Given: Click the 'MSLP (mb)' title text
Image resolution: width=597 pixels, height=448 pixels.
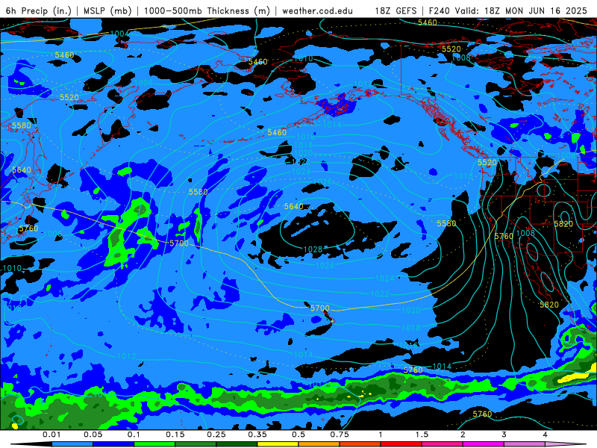Looking at the screenshot, I should coord(107,10).
